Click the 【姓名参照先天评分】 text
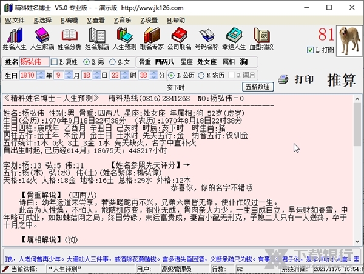364x274 pixels. [x=146, y=165]
